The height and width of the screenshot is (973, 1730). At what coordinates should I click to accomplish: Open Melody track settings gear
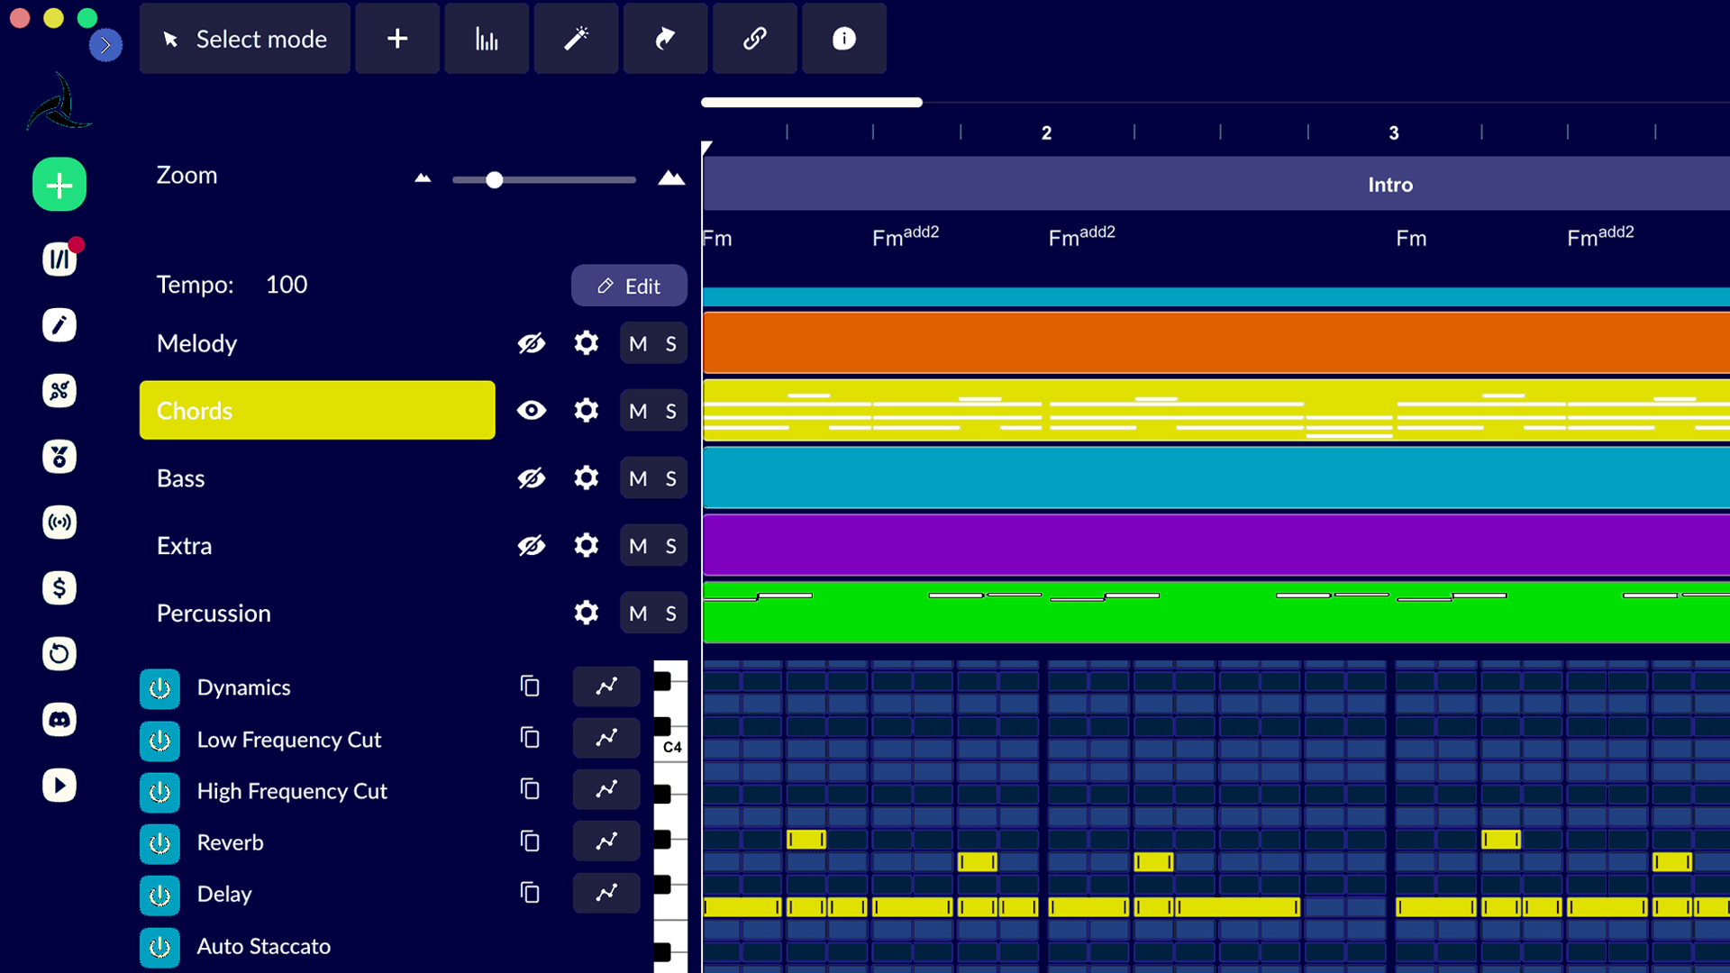587,343
